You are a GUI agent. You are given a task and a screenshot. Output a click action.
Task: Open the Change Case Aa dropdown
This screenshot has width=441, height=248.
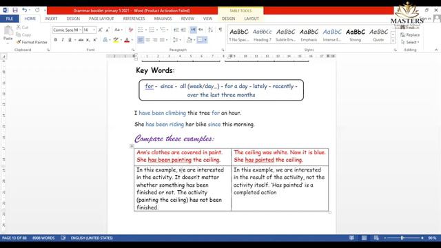point(118,30)
